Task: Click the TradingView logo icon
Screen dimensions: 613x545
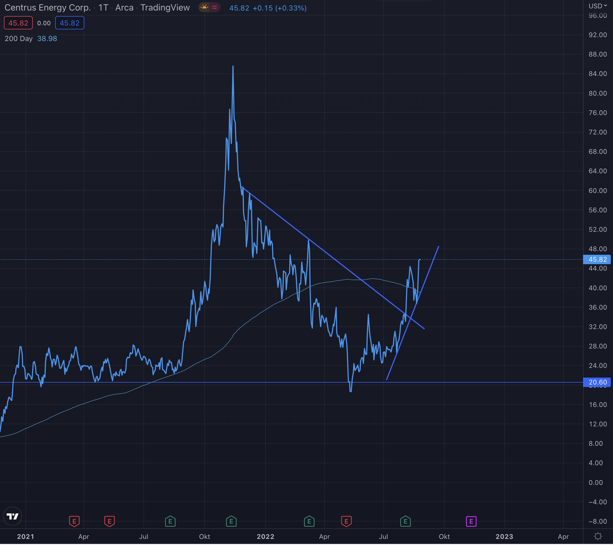Action: click(x=12, y=516)
